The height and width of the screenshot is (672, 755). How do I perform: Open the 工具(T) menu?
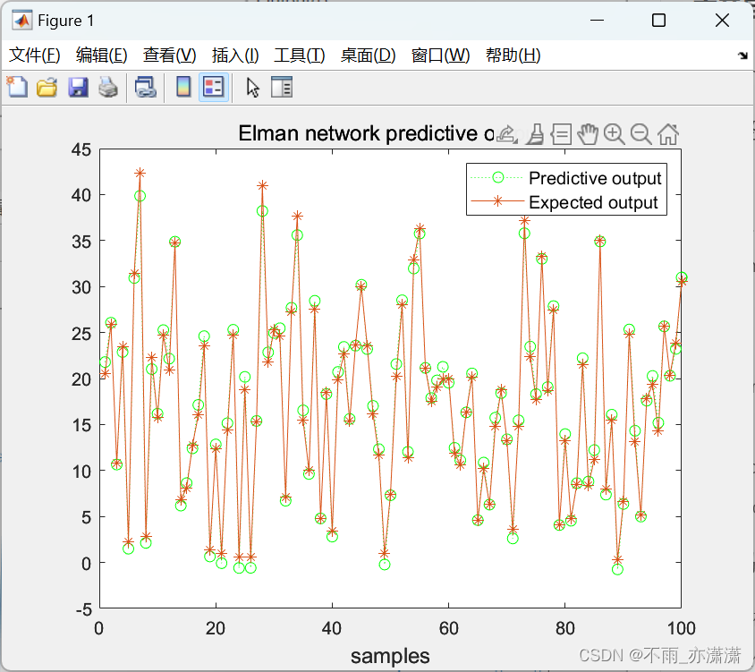pos(299,55)
